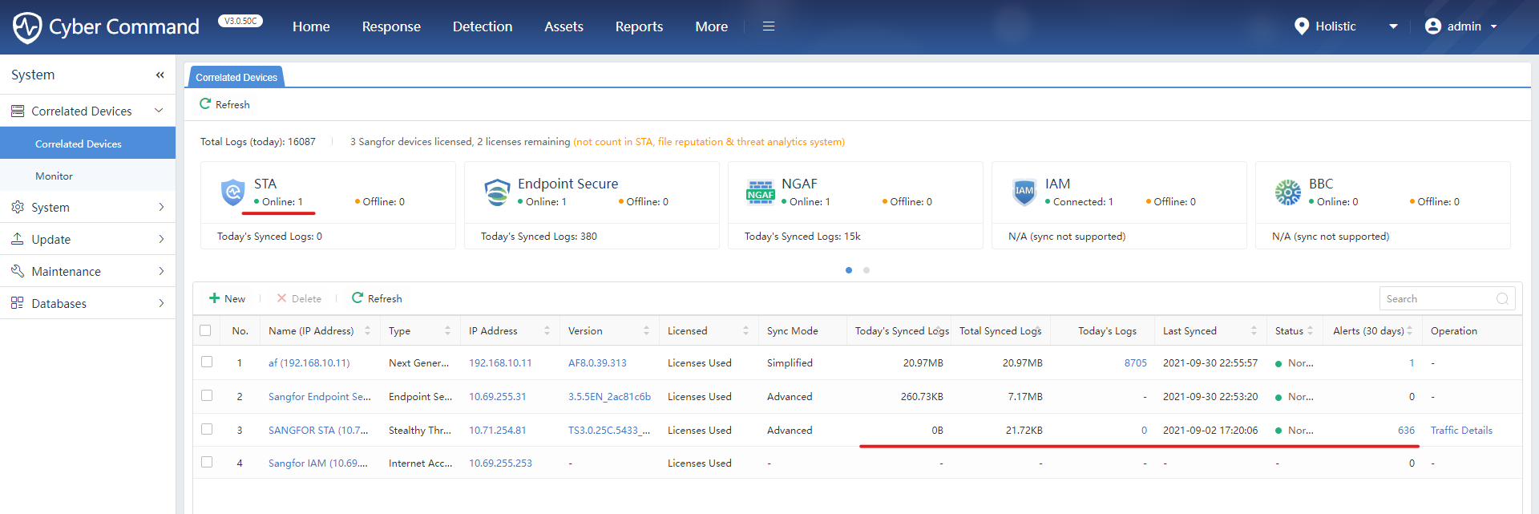
Task: Tick the checkbox for row af (192.168.10.11)
Action: (207, 362)
